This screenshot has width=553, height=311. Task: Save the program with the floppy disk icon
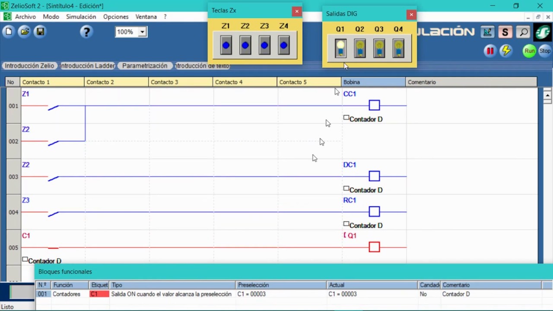pos(40,32)
